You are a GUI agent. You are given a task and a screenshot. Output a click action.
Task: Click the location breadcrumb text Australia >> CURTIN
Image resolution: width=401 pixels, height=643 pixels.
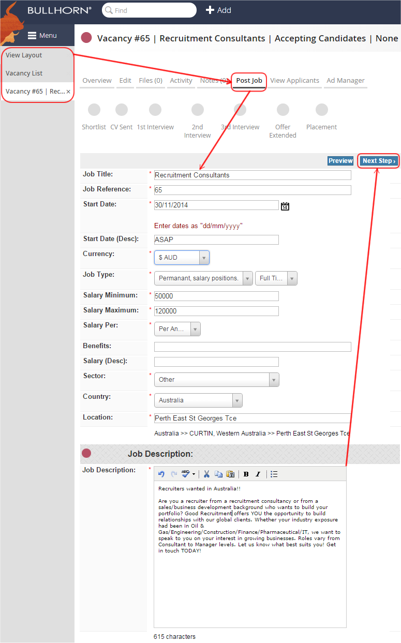coord(252,433)
